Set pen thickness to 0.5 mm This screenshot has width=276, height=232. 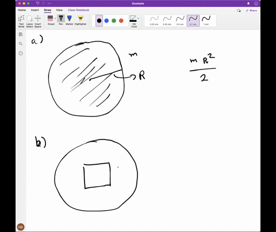180,21
